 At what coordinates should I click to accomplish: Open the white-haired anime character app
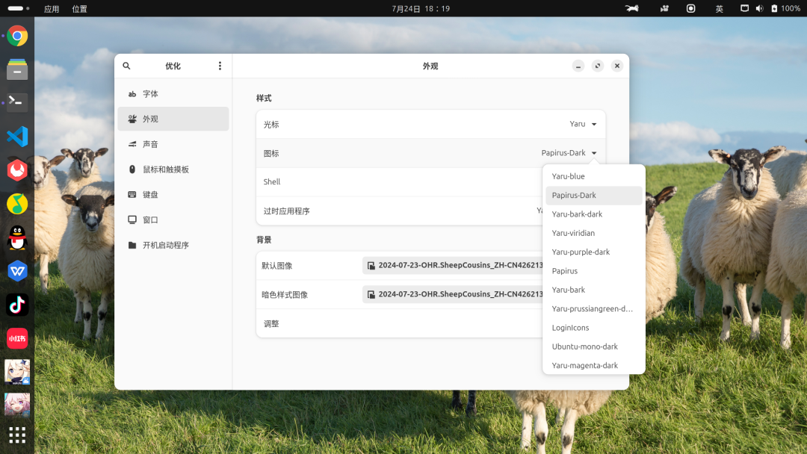[x=17, y=372]
